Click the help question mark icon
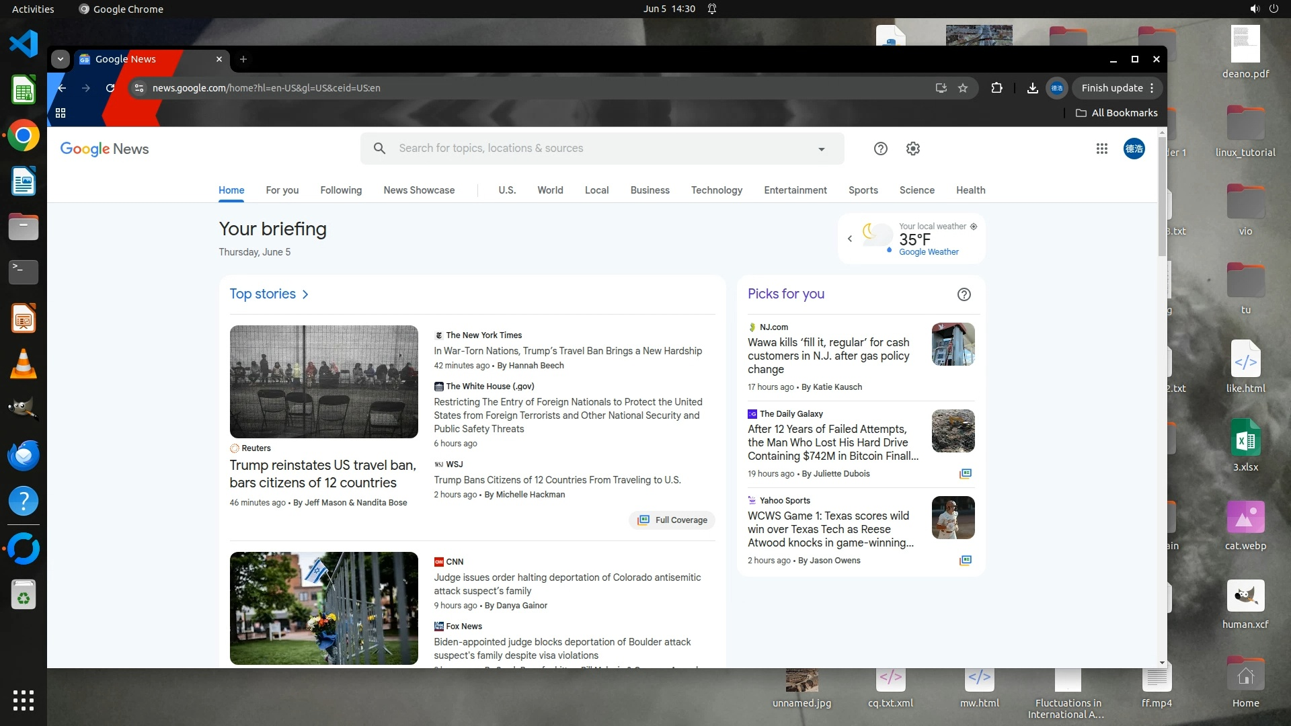 point(880,149)
